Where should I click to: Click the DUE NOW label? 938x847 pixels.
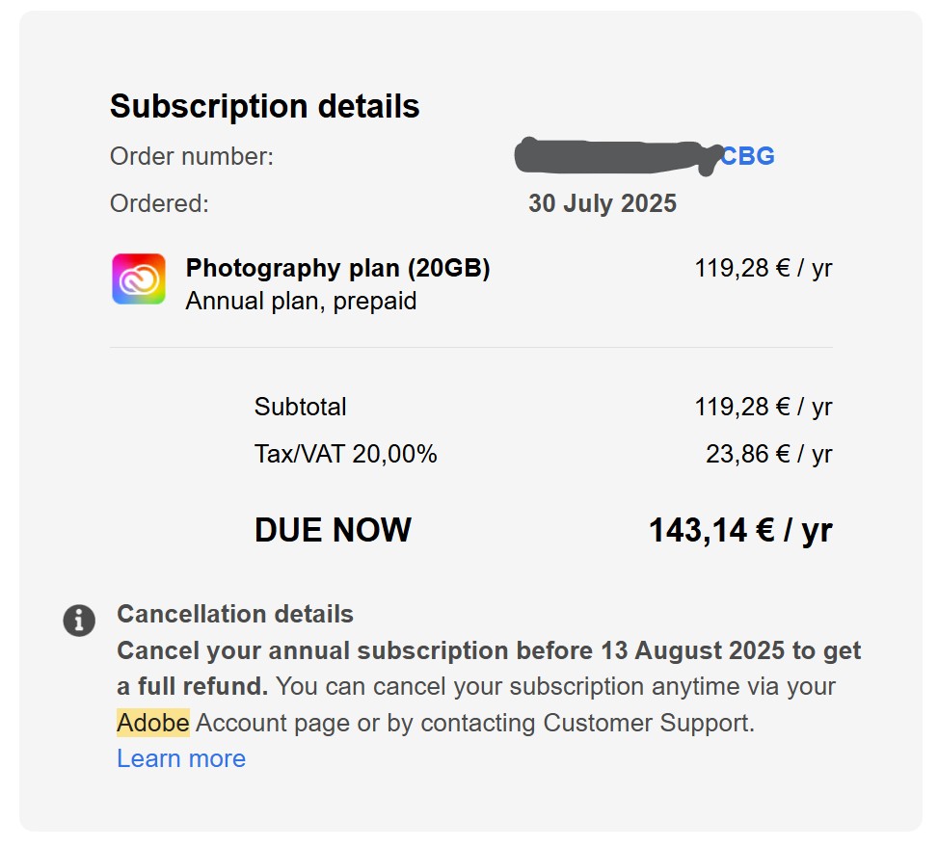(x=333, y=530)
